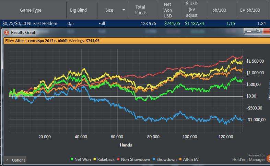270x166 pixels.
Task: Click the Size column sort arrow
Action: click(x=124, y=10)
